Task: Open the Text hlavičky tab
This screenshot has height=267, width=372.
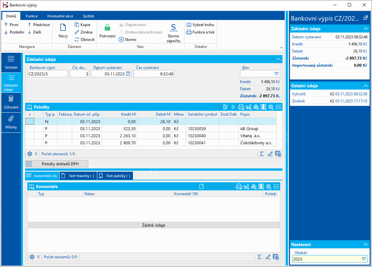Action: tap(78, 176)
